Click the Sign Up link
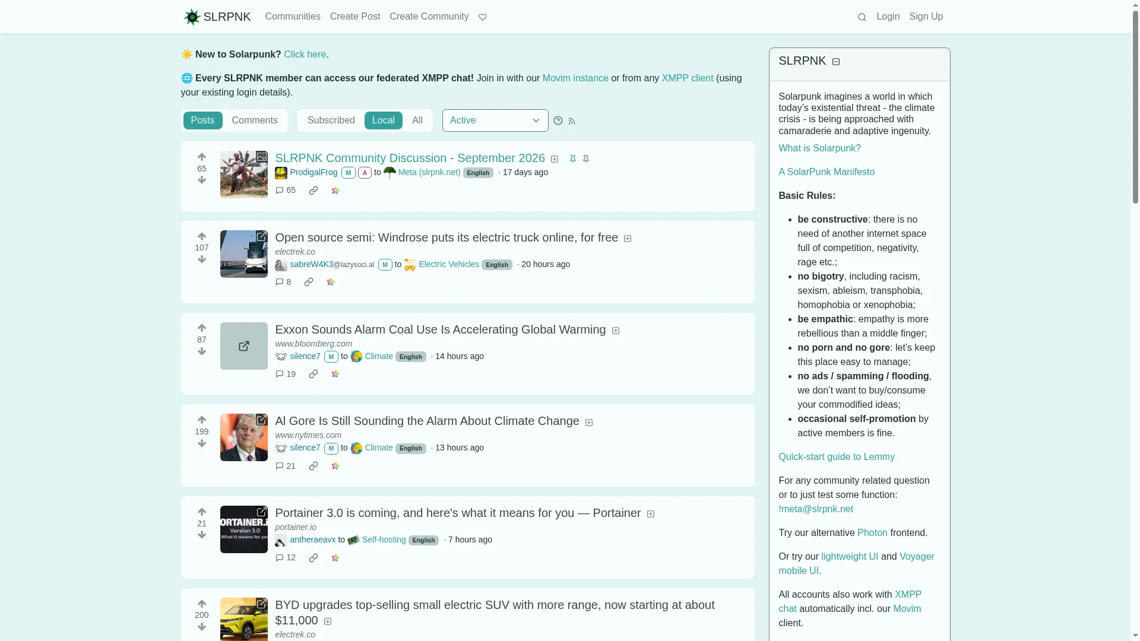 tap(926, 17)
